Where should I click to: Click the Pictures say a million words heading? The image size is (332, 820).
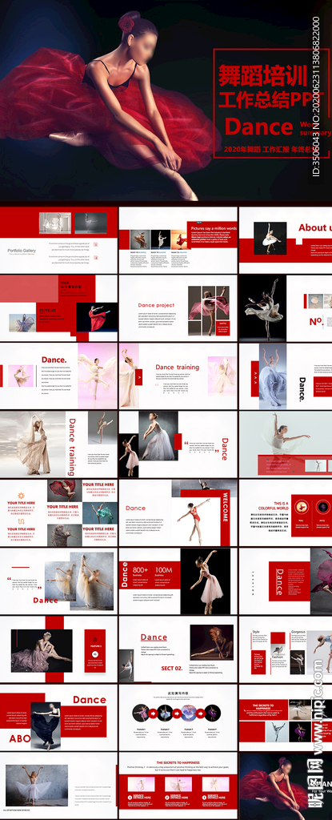(214, 228)
